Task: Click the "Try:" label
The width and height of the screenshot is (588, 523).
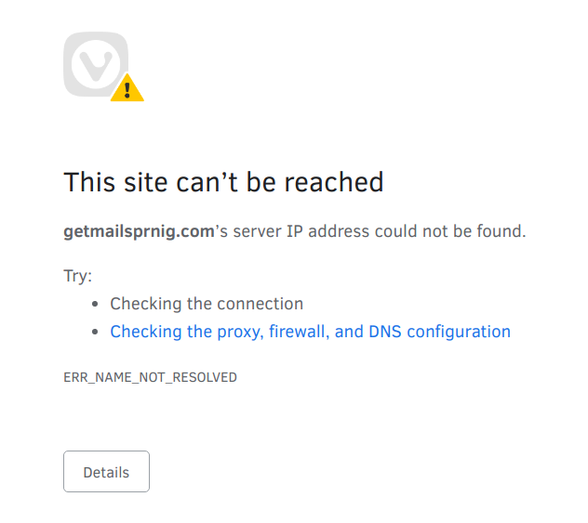Action: pos(77,276)
